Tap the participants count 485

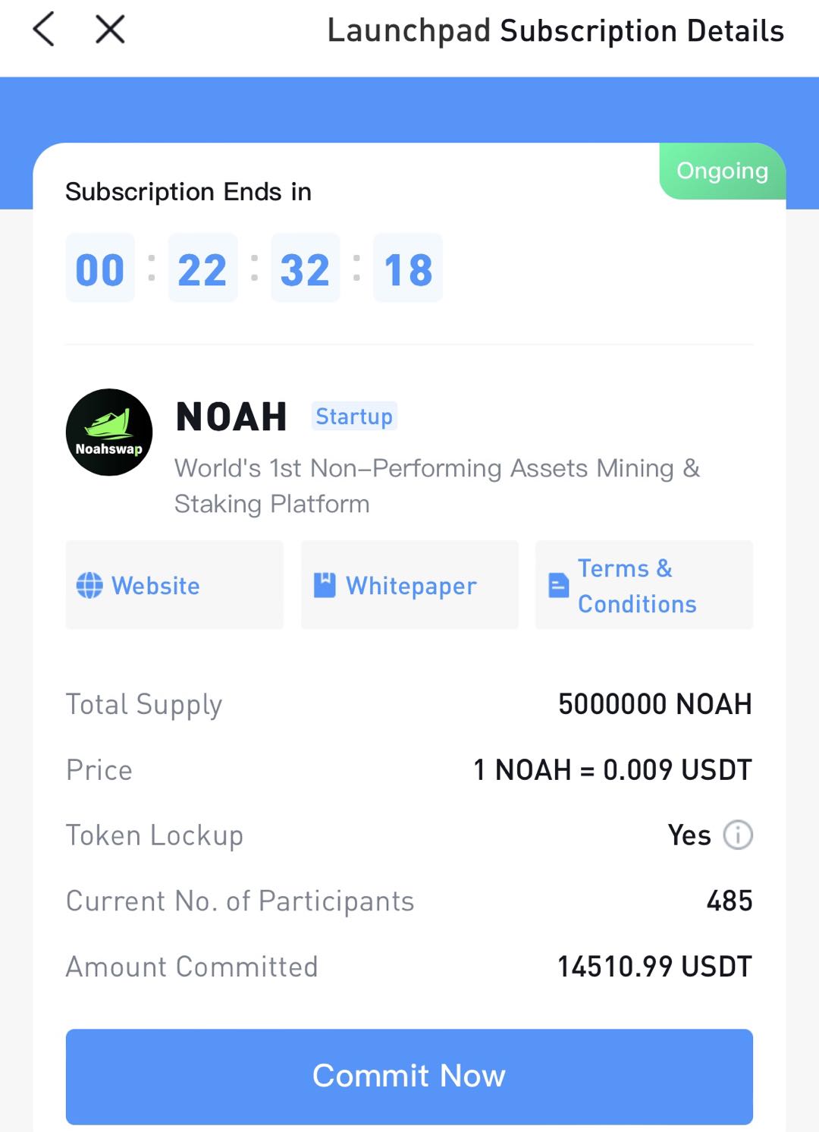[730, 901]
